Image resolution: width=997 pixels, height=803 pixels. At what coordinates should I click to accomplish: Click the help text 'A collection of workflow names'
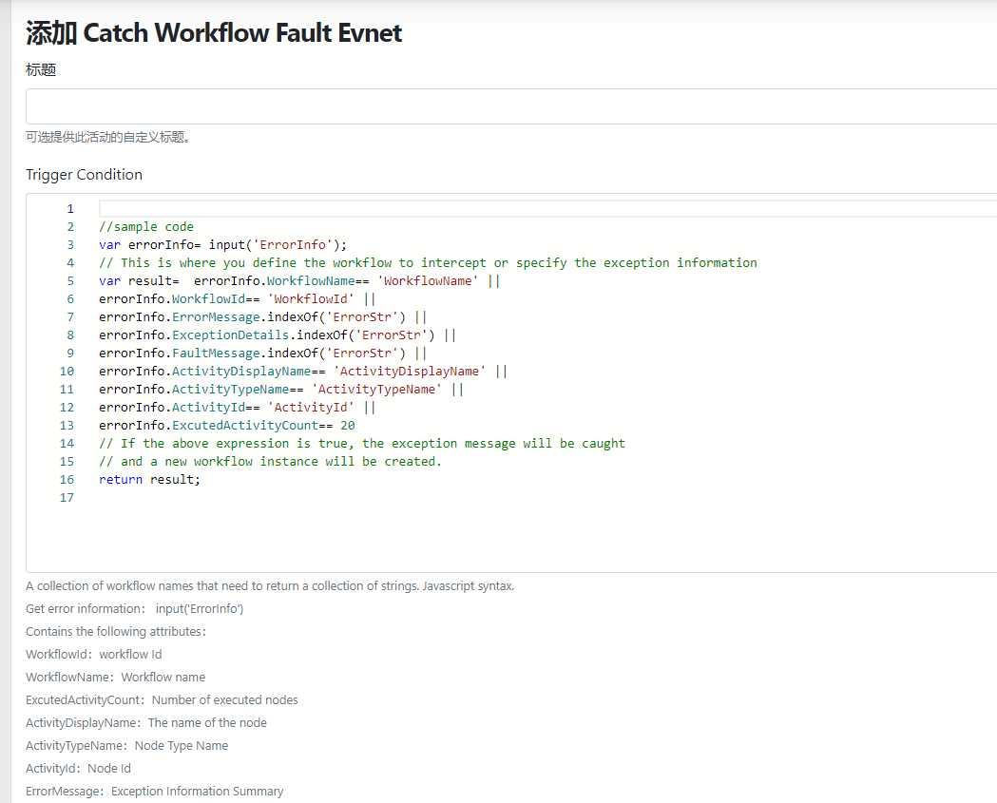point(270,586)
